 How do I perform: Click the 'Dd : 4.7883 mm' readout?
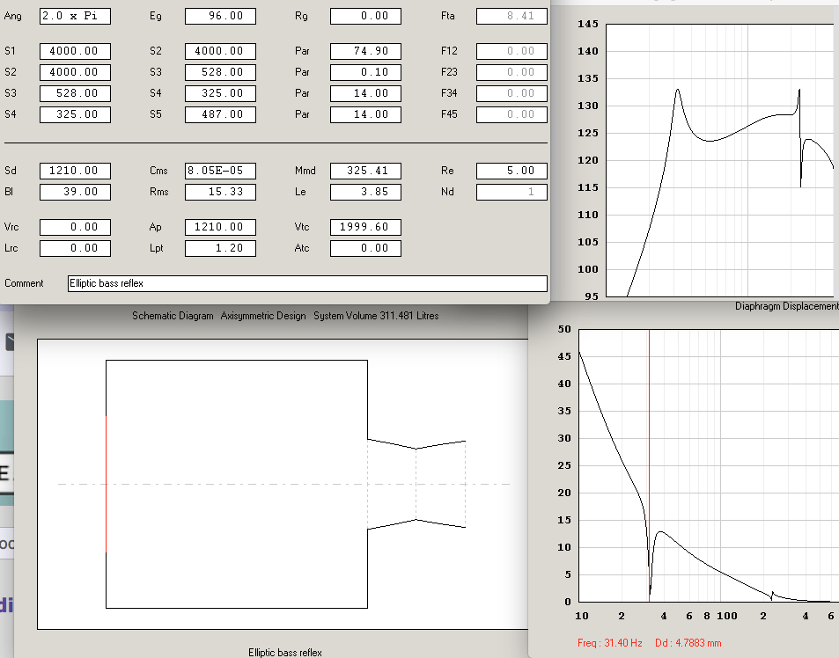[x=688, y=643]
